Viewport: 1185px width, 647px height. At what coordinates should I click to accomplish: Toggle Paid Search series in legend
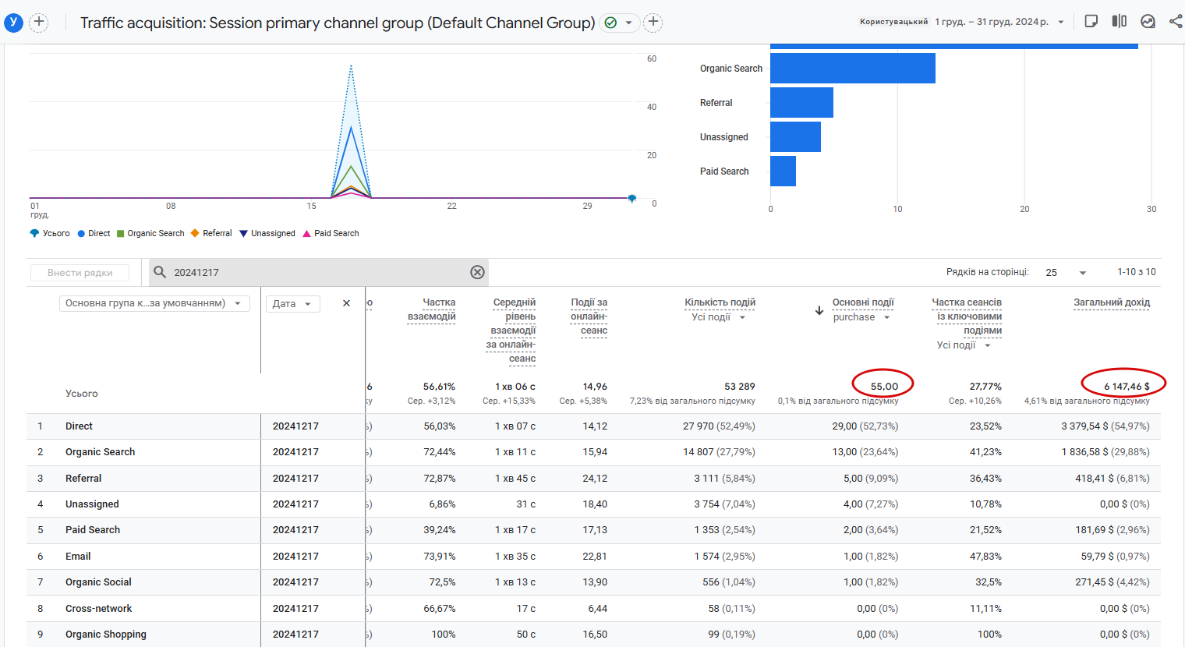(336, 233)
